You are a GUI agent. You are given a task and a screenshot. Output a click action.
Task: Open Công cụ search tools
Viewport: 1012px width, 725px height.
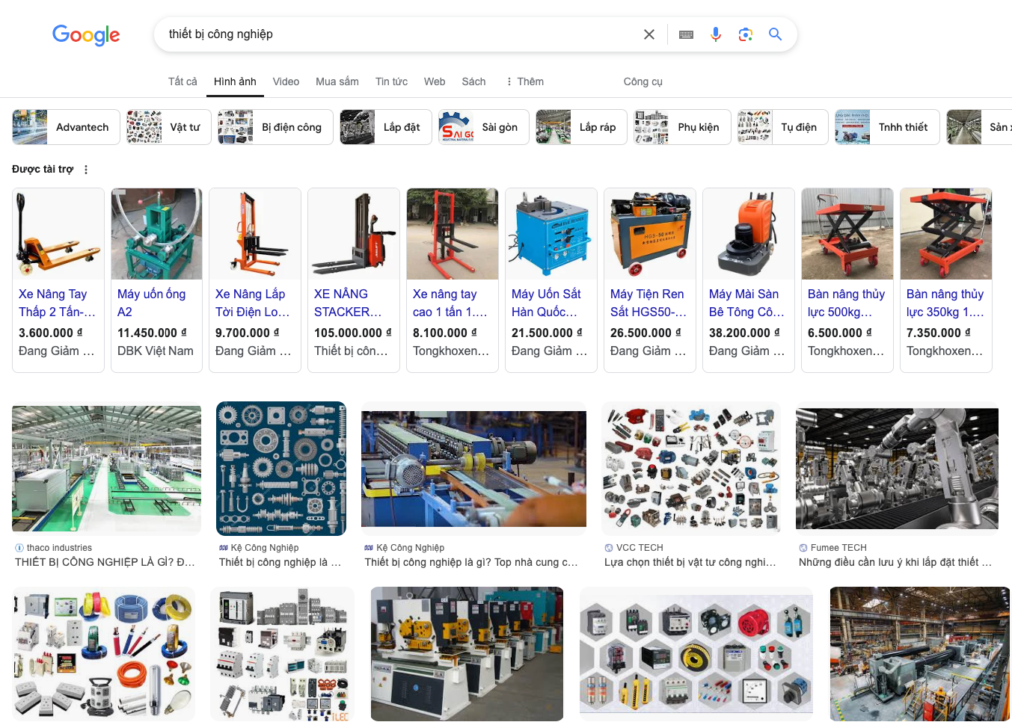point(643,81)
